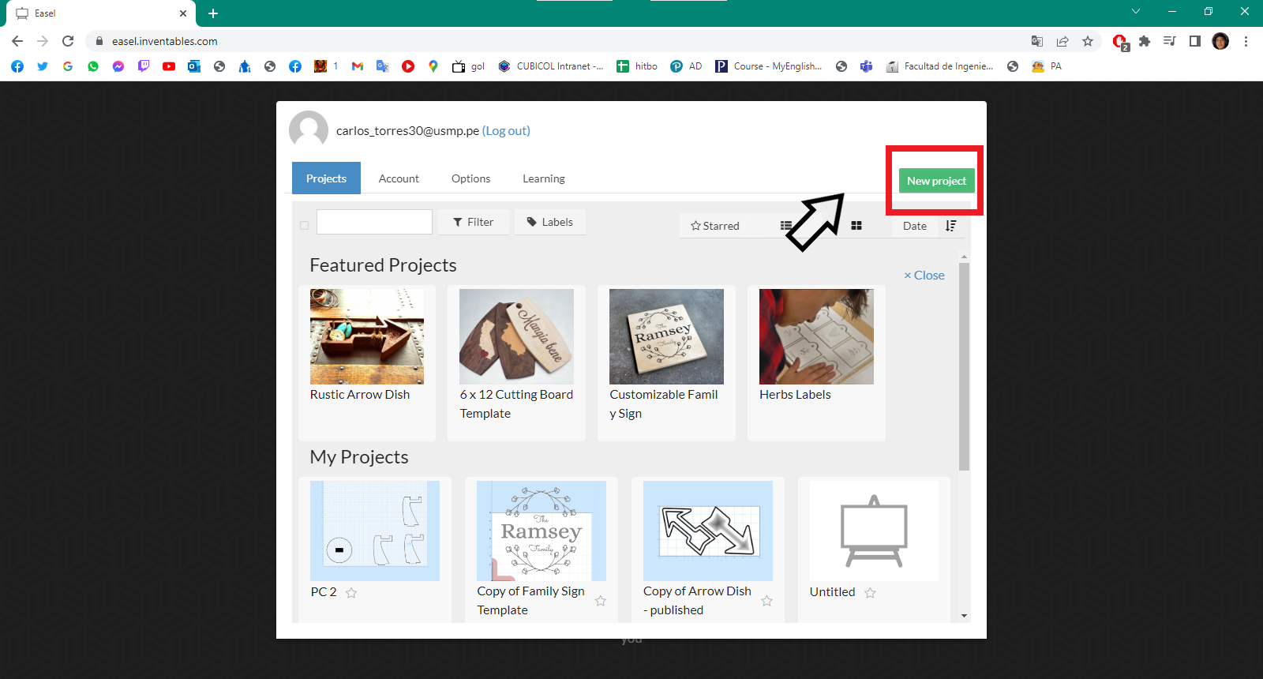This screenshot has width=1263, height=679.
Task: Open the Gmail bookmark
Action: pos(358,66)
